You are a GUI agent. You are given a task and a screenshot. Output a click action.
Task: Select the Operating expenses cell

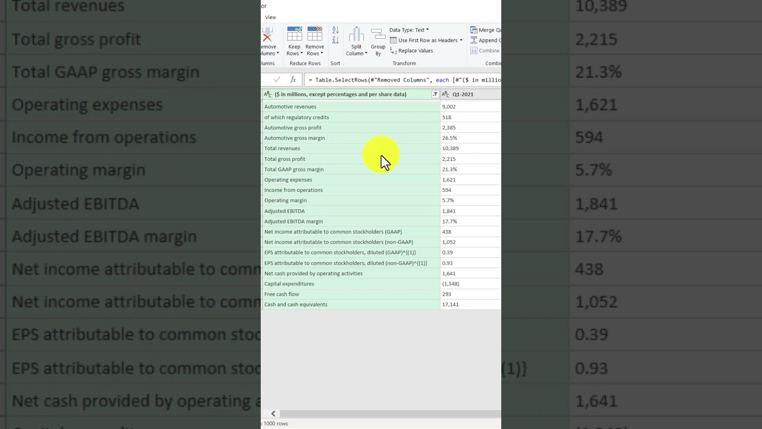(x=351, y=180)
